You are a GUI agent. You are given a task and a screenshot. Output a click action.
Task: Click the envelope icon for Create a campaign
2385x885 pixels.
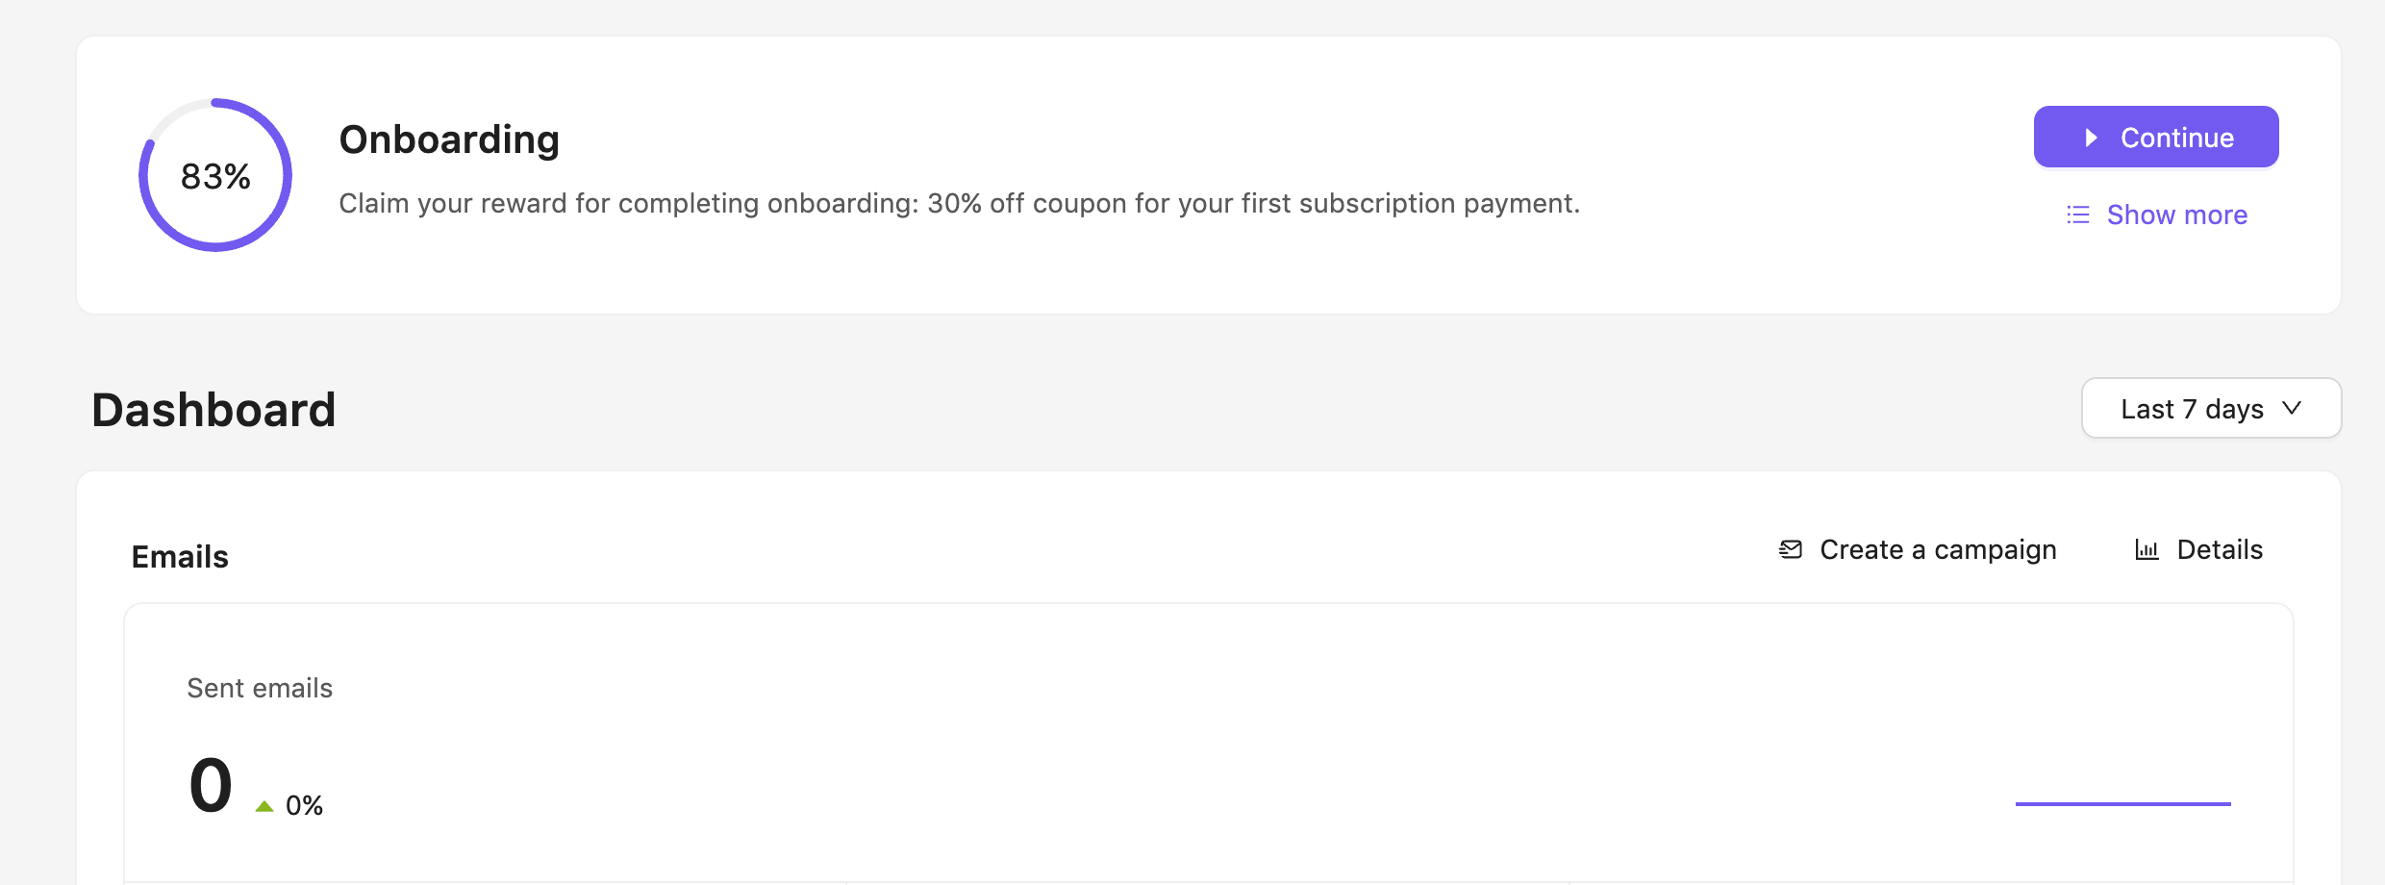[1791, 549]
